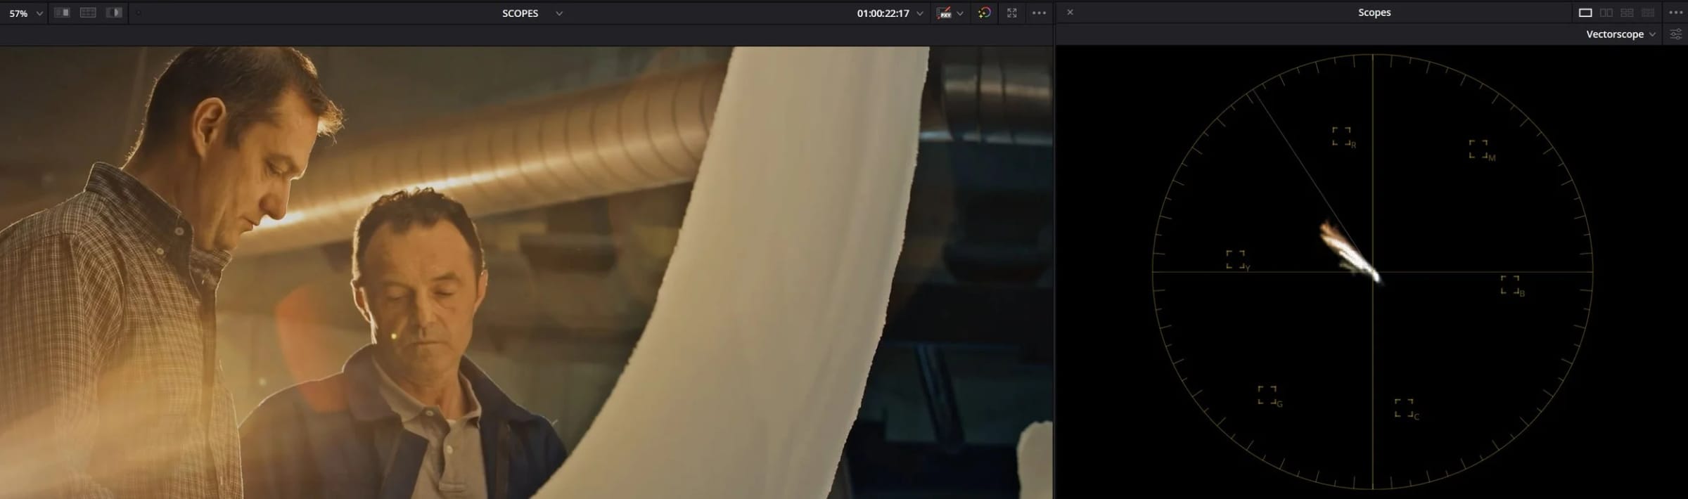
Task: Select the six-scope grid layout icon
Action: coord(1648,13)
